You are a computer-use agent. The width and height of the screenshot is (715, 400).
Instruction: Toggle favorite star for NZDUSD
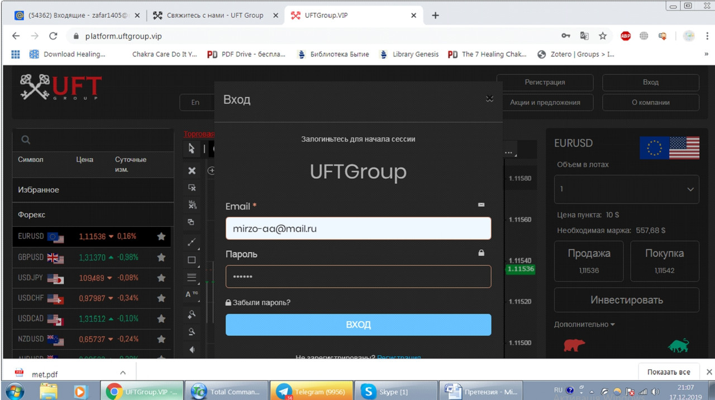(161, 339)
